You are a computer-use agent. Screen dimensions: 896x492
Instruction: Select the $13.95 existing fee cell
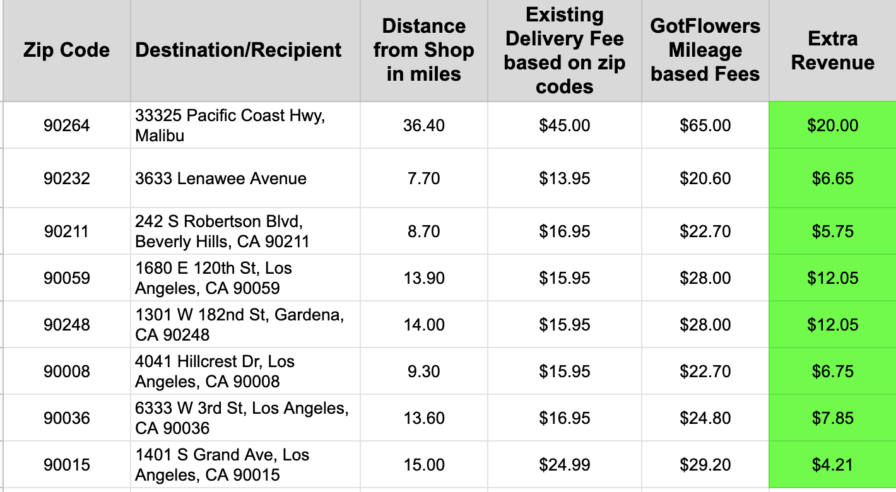[564, 179]
